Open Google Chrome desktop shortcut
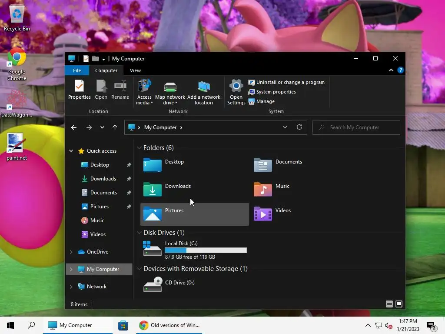445x334 pixels. pyautogui.click(x=17, y=64)
